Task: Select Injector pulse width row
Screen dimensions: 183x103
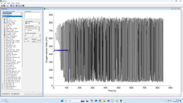Action: (x=12, y=42)
